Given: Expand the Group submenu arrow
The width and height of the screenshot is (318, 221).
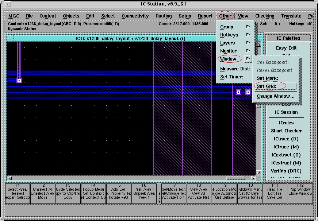Looking at the screenshot, I should pyautogui.click(x=248, y=27).
